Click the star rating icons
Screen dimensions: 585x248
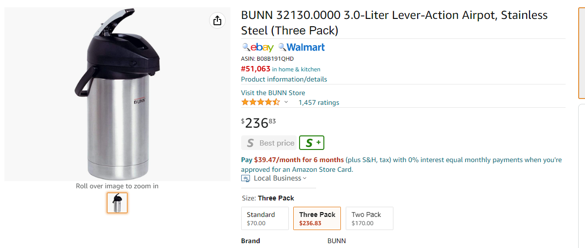(261, 102)
